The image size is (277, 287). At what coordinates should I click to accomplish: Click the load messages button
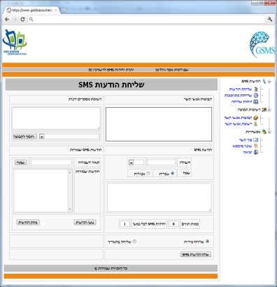click(85, 223)
